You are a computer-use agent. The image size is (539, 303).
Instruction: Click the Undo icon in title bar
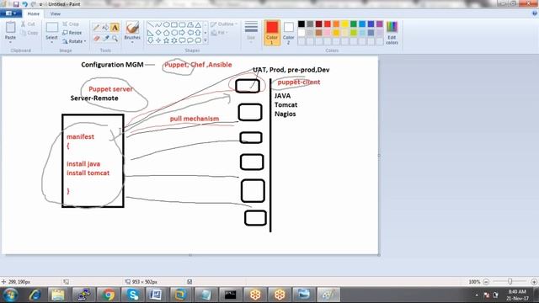click(24, 4)
